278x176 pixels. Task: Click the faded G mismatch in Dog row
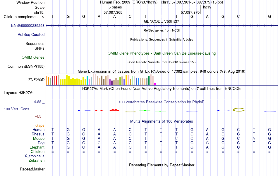207,143
